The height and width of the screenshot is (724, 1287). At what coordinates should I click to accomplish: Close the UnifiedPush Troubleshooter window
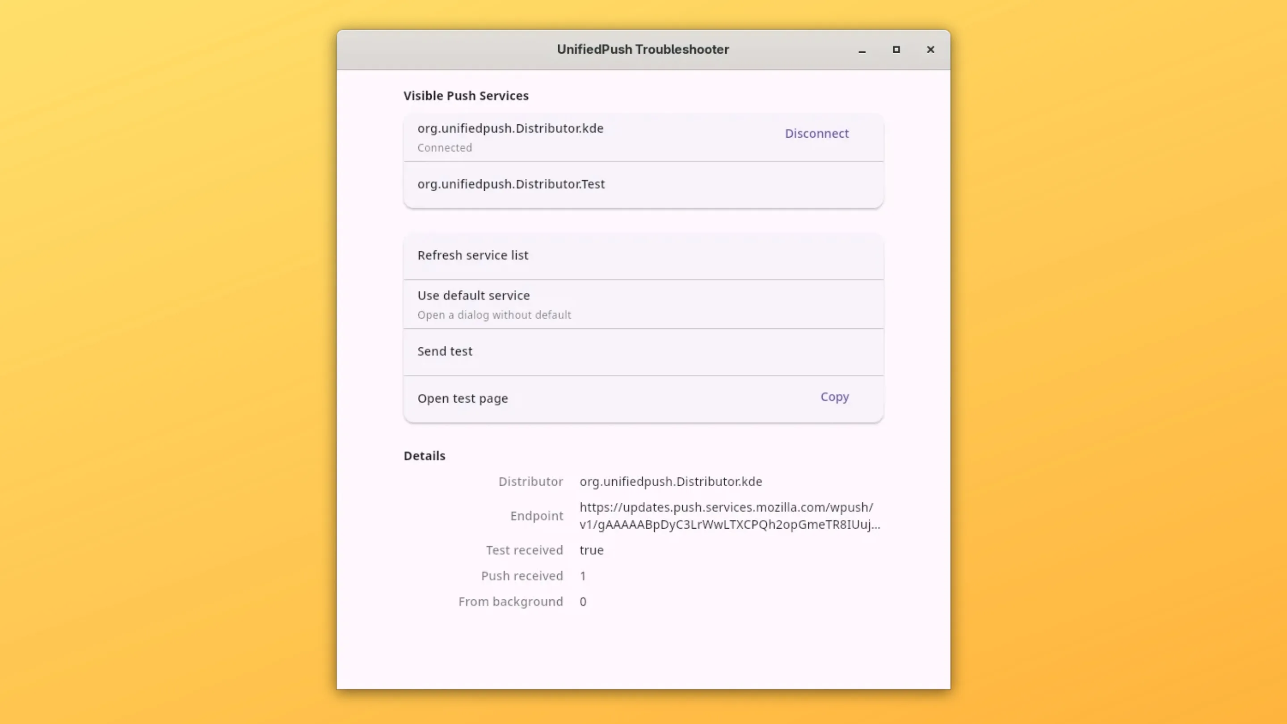[x=930, y=50]
